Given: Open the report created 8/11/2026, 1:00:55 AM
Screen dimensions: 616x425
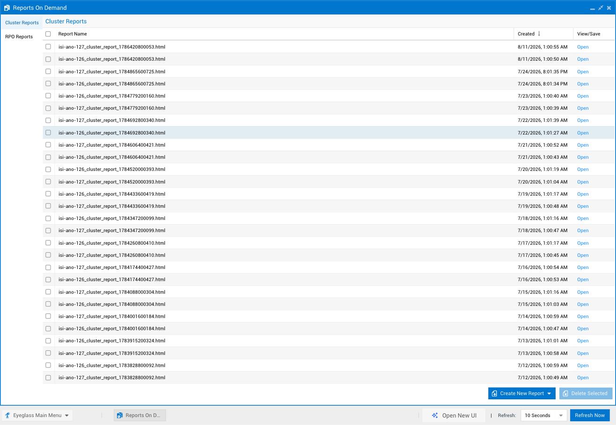Looking at the screenshot, I should click(583, 47).
